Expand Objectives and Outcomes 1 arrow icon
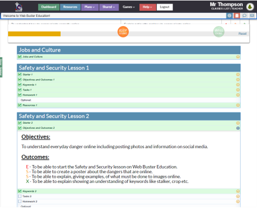This screenshot has width=257, height=208. pos(238,80)
